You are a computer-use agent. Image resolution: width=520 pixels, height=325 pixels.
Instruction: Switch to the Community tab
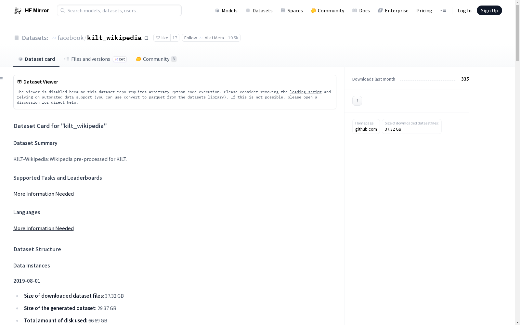pyautogui.click(x=156, y=59)
